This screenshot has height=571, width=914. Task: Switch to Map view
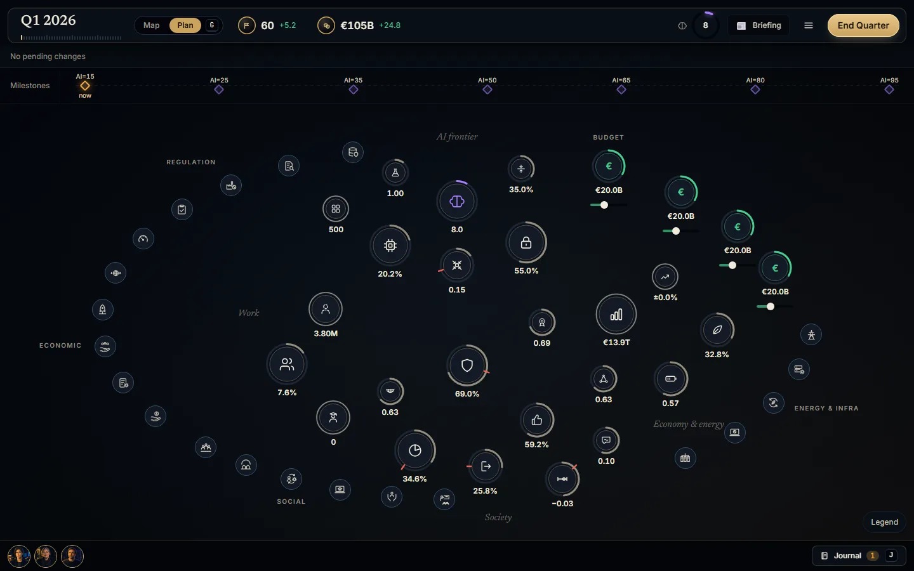152,25
